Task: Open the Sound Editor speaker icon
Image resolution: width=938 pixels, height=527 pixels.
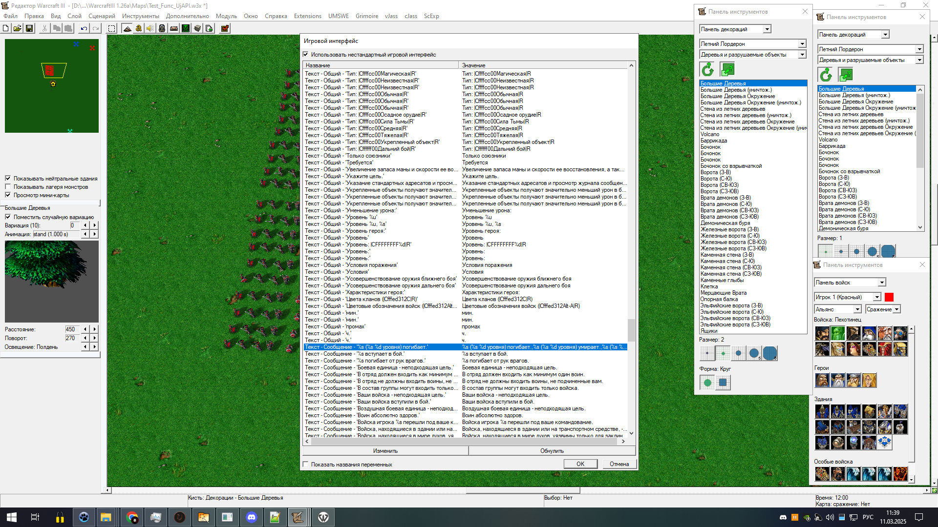Action: coord(150,28)
